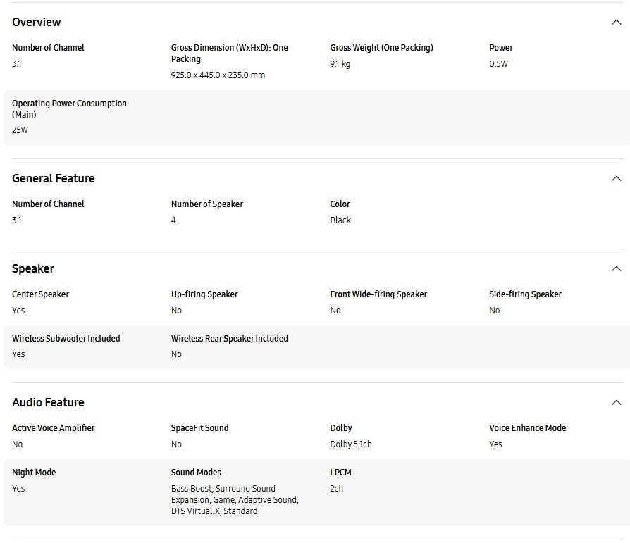Click the Number of Speaker label
Viewport: 630px width, 543px height.
[x=207, y=204]
